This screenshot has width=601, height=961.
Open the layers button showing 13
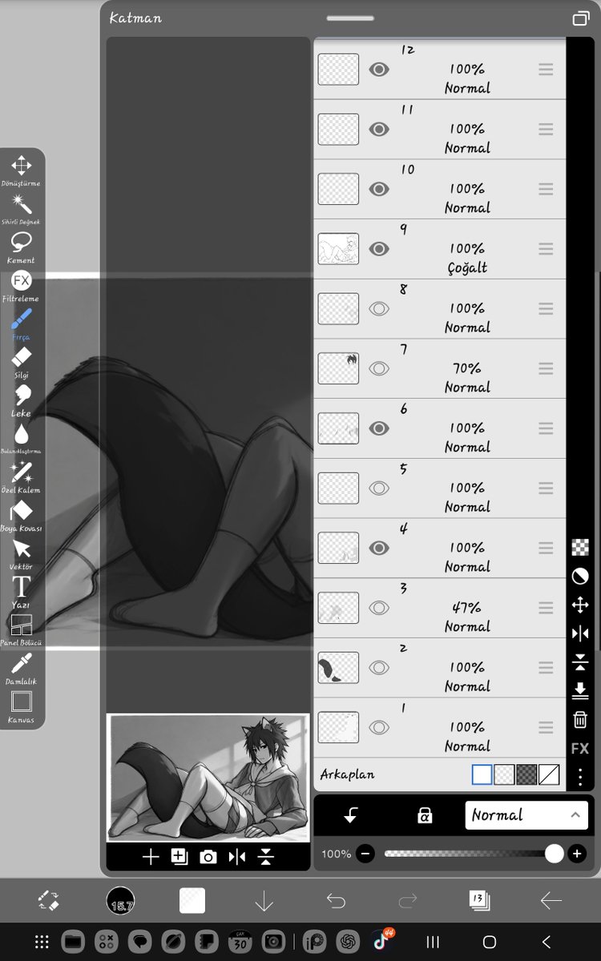coord(479,901)
